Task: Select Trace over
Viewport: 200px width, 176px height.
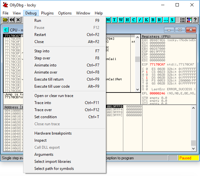Action: coord(65,110)
